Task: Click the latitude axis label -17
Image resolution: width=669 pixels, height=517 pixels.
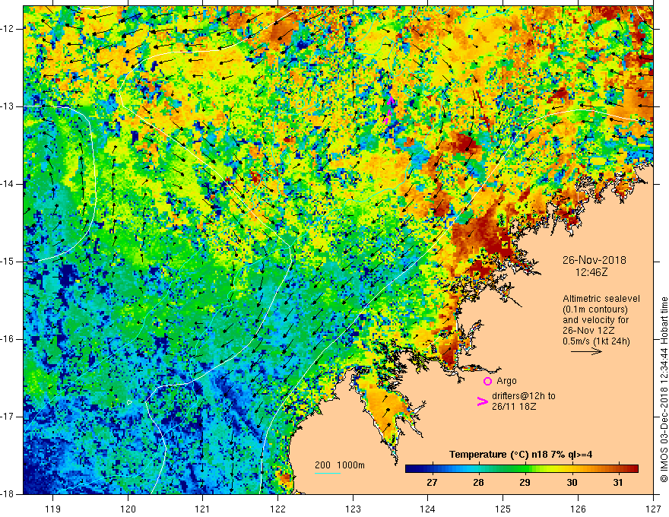Action: coord(8,417)
